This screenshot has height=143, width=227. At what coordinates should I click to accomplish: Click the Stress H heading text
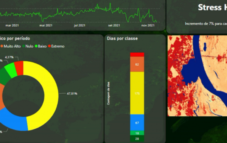[x=212, y=7]
